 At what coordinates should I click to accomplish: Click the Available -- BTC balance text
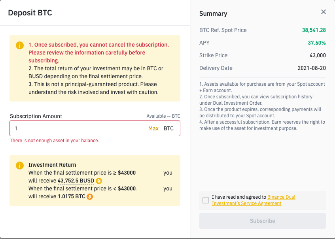click(163, 116)
